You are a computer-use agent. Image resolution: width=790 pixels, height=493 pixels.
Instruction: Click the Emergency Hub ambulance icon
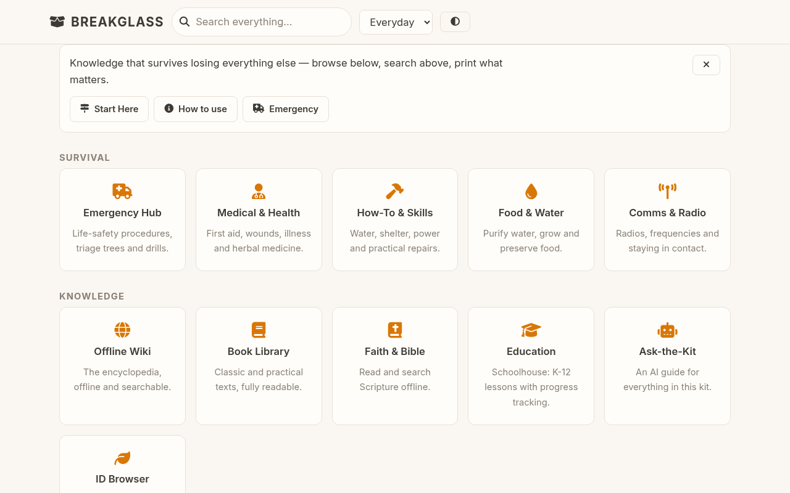coord(122,191)
